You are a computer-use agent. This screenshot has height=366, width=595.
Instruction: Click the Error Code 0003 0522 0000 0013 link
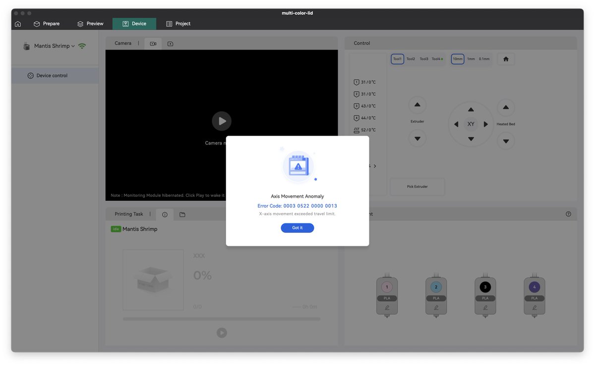pos(297,206)
